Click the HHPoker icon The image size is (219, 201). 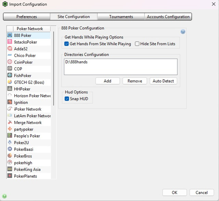coord(10,89)
